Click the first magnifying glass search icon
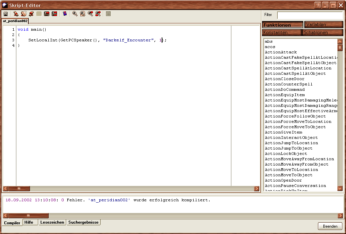This screenshot has width=346, height=234. (x=75, y=14)
